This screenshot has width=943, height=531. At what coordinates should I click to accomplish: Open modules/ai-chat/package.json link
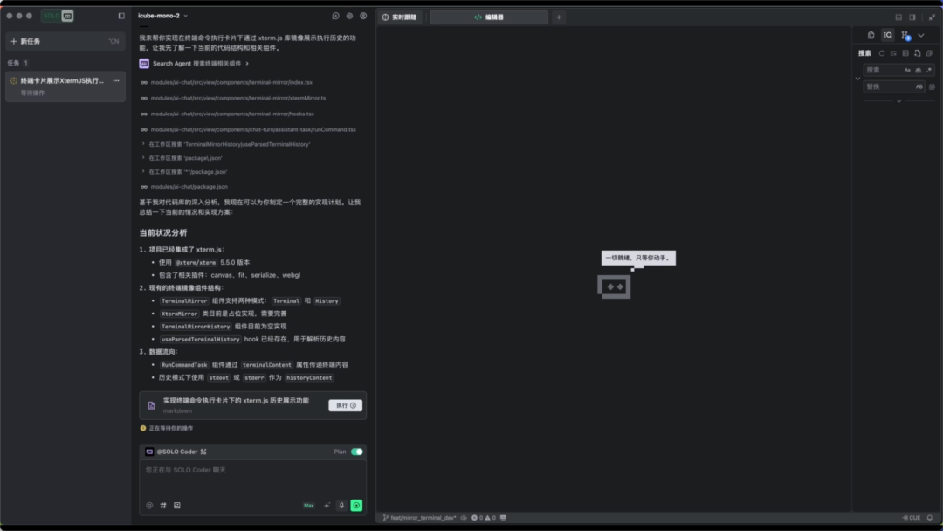tap(189, 186)
